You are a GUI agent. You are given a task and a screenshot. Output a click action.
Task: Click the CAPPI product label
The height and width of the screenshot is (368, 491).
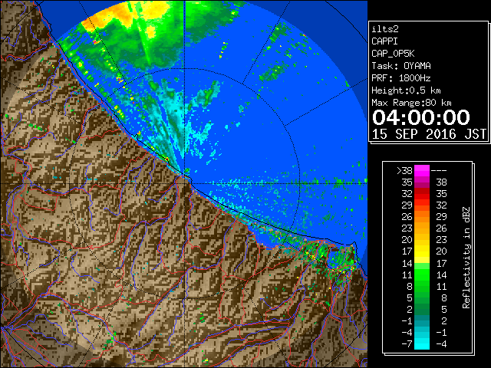pyautogui.click(x=384, y=41)
